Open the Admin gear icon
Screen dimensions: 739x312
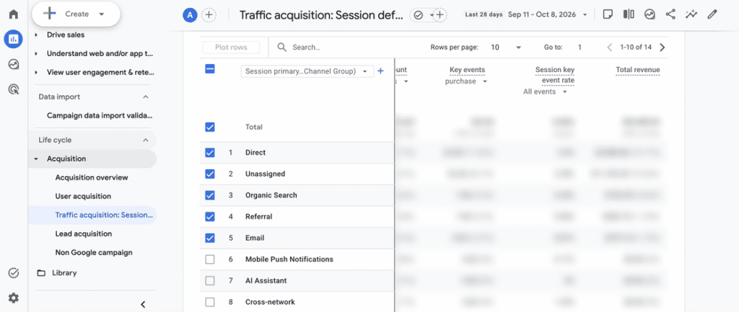click(14, 298)
